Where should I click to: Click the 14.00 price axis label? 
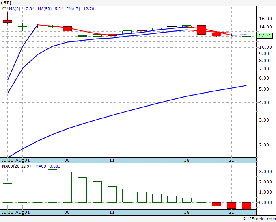coord(265,27)
